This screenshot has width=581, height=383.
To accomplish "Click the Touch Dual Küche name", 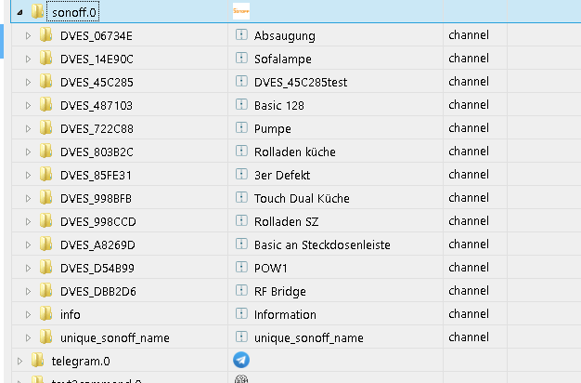I will click(x=302, y=198).
